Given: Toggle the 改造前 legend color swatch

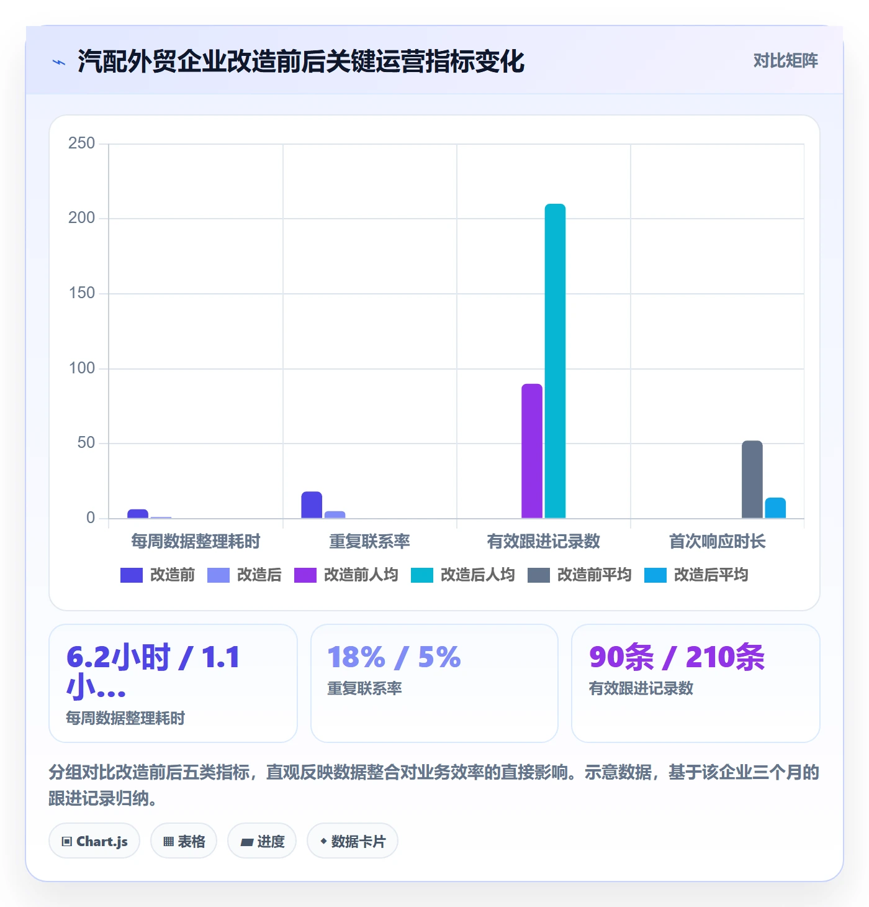Looking at the screenshot, I should point(132,575).
